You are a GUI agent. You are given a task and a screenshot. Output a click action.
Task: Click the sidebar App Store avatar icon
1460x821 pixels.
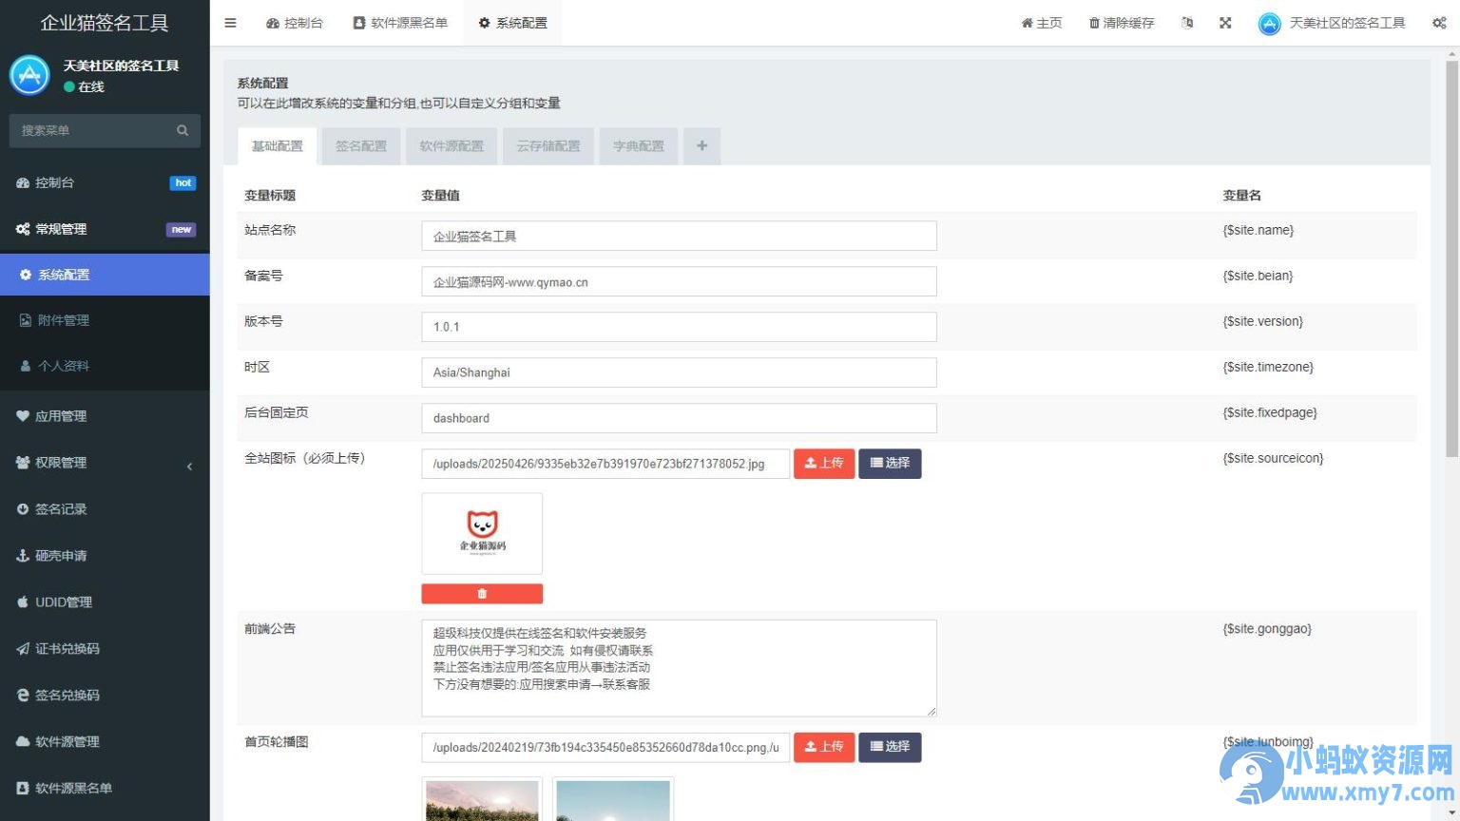29,75
